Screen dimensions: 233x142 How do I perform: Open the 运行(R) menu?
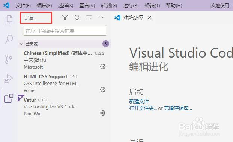click(131, 6)
